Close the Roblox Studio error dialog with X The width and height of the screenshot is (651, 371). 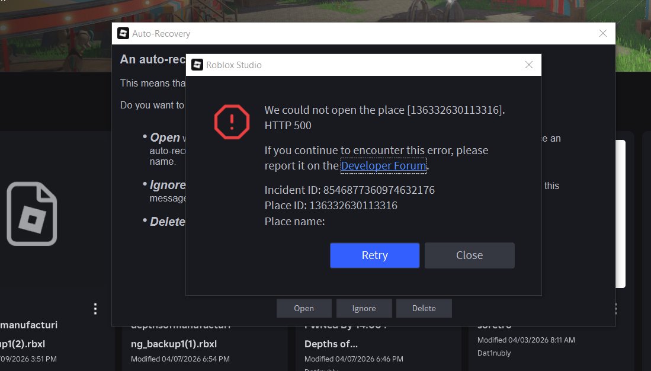point(528,65)
